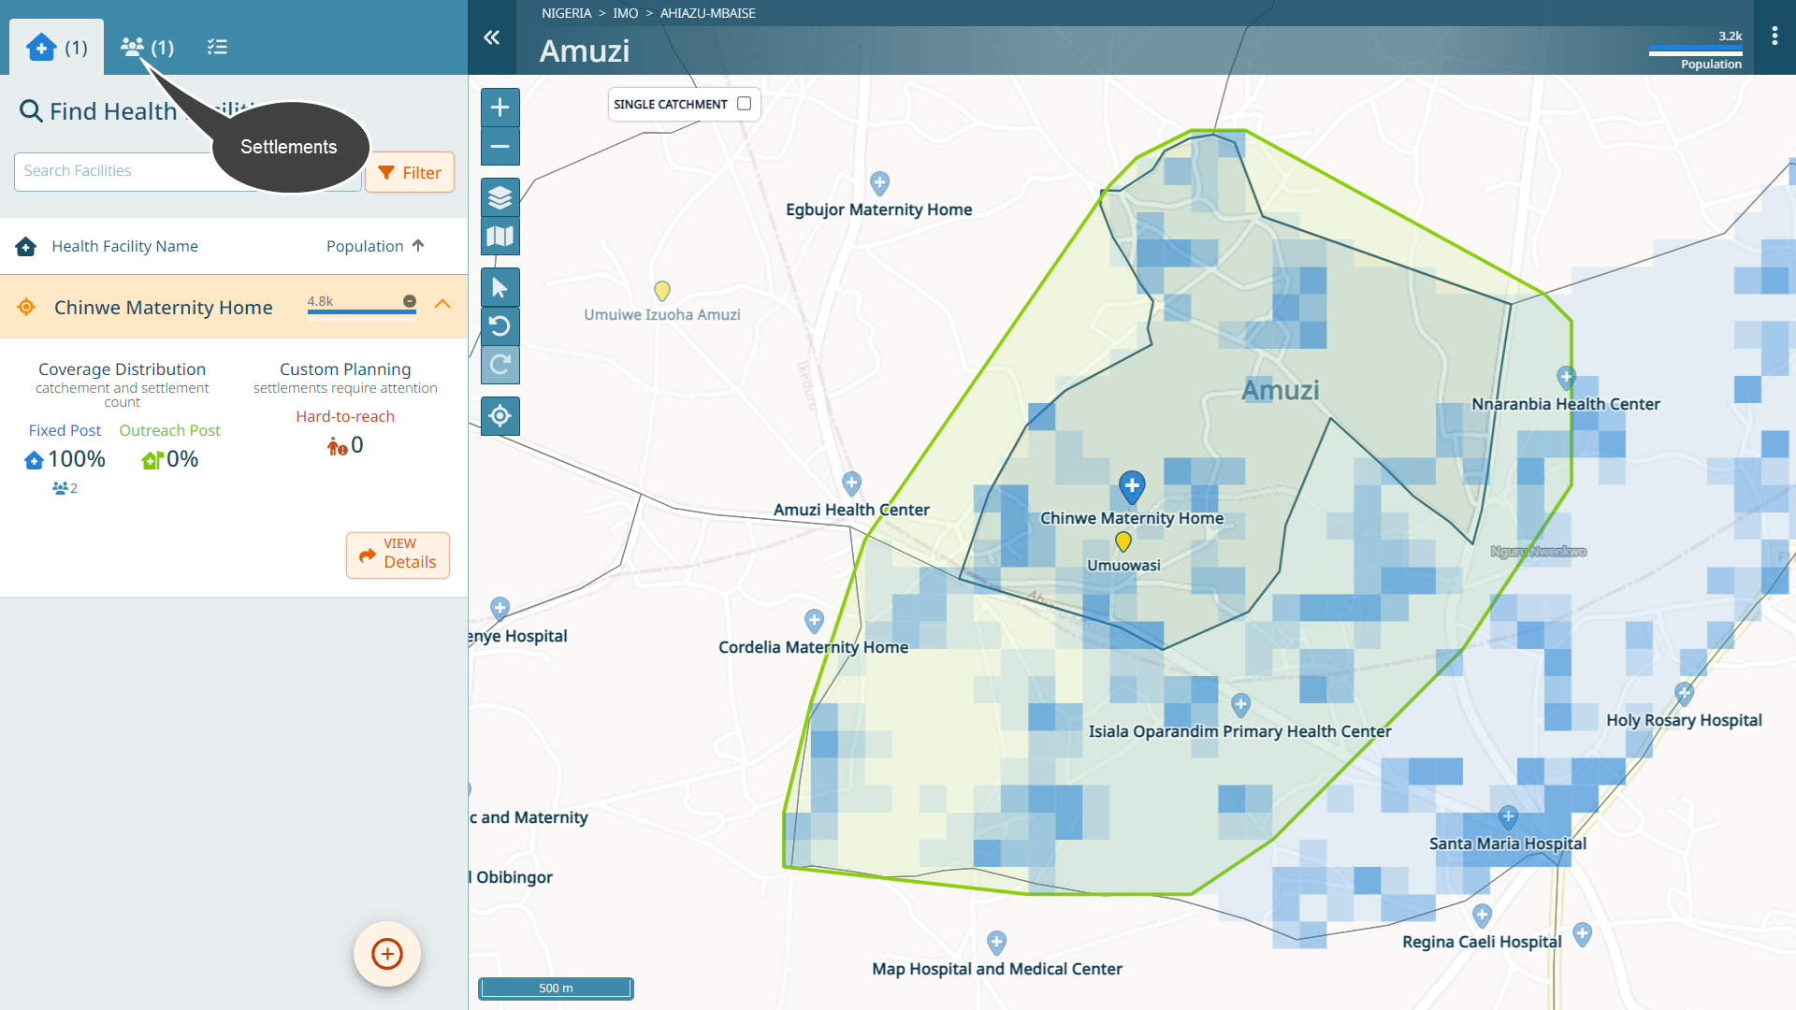1796x1010 pixels.
Task: Select the Chinwe Maternity Home map marker
Action: pos(1132,486)
